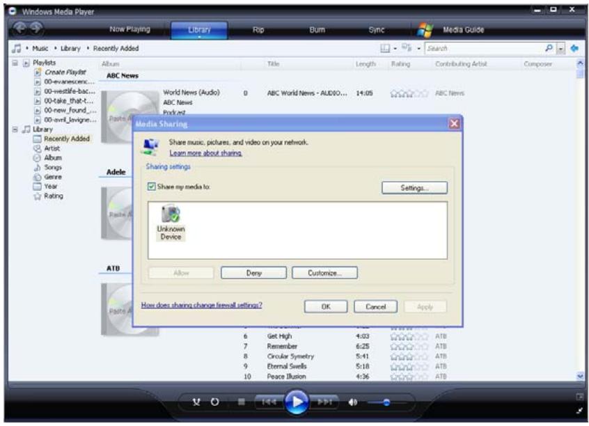Mute the volume speaker icon
The height and width of the screenshot is (426, 589).
pyautogui.click(x=354, y=402)
